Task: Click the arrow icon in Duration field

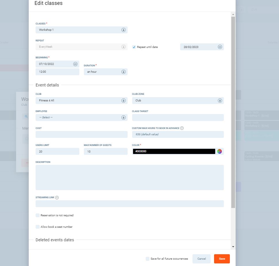Action: [x=124, y=72]
